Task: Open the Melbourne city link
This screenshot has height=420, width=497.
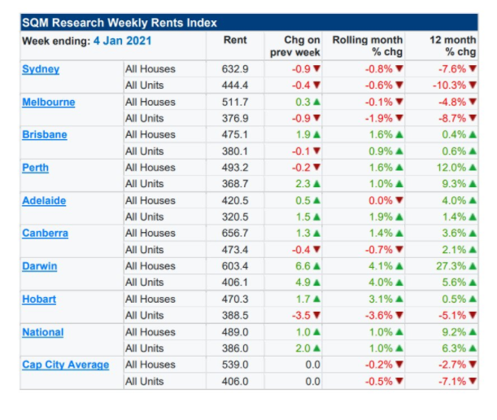Action: (49, 102)
